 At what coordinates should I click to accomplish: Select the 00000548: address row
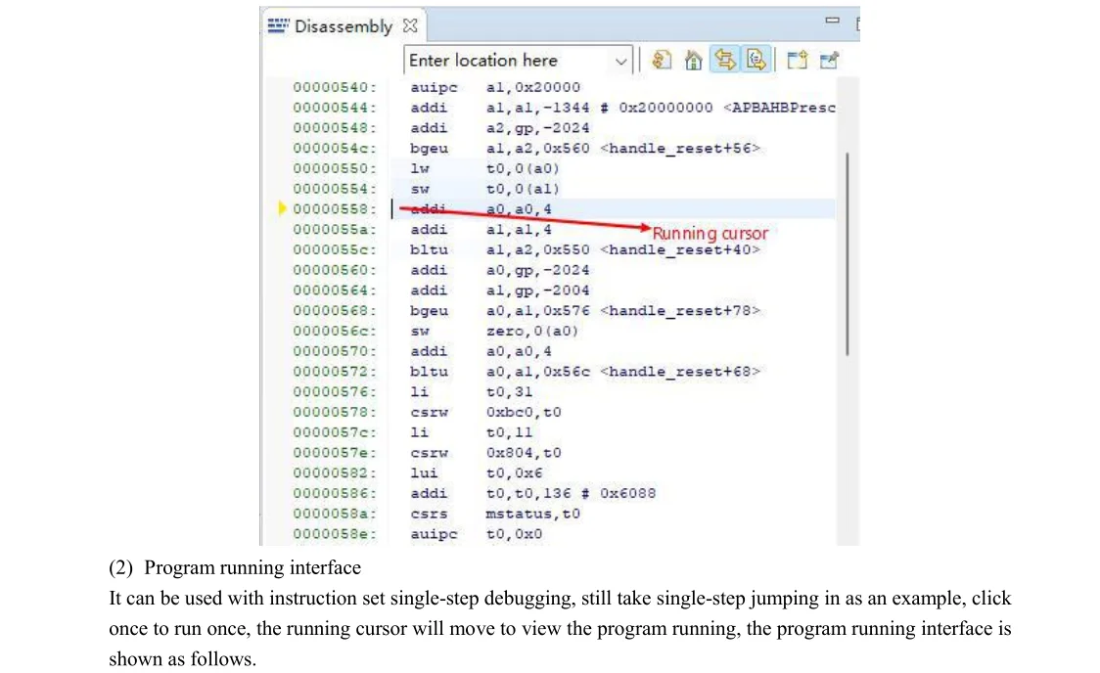click(335, 128)
